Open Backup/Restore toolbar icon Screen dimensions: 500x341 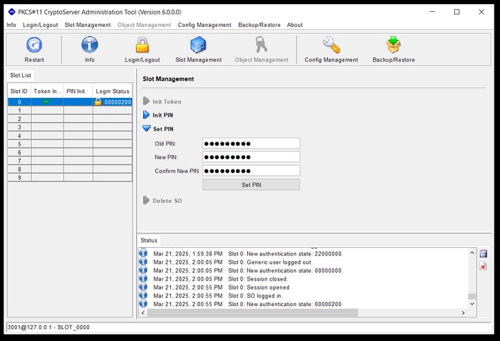pos(393,44)
